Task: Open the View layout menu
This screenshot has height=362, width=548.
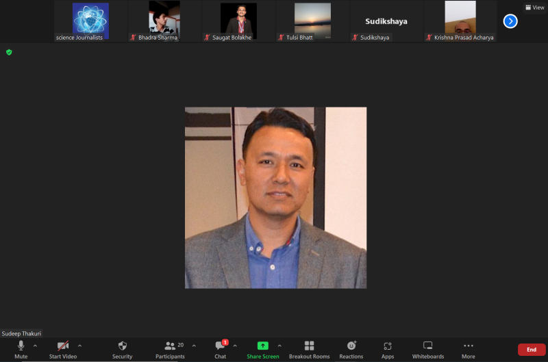Action: pyautogui.click(x=534, y=8)
